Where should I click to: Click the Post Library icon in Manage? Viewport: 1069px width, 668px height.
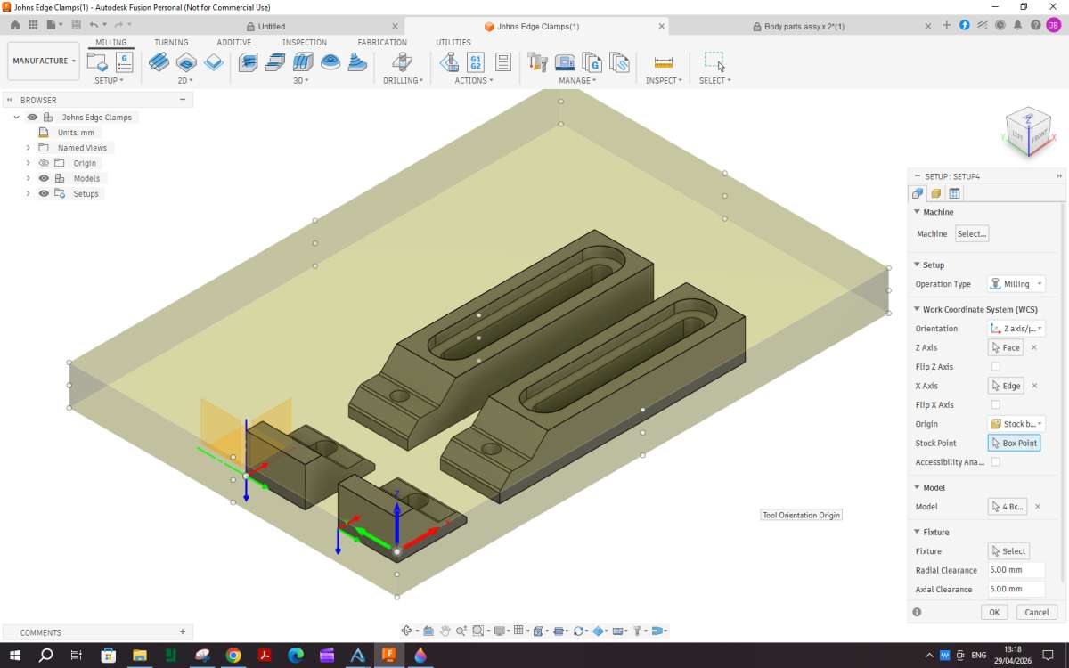[x=592, y=61]
